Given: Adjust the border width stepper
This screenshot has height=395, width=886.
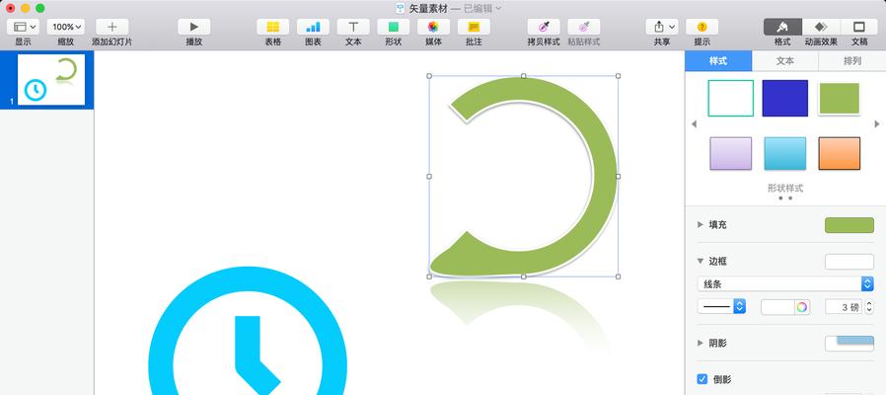Looking at the screenshot, I should click(x=869, y=307).
